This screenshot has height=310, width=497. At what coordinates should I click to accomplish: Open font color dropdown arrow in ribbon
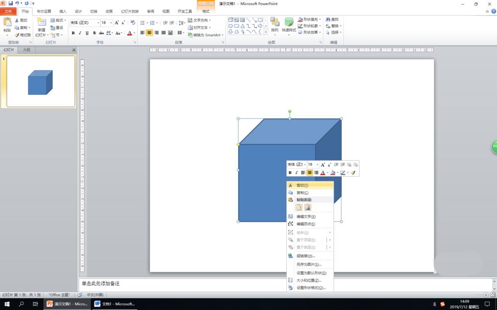coord(134,33)
